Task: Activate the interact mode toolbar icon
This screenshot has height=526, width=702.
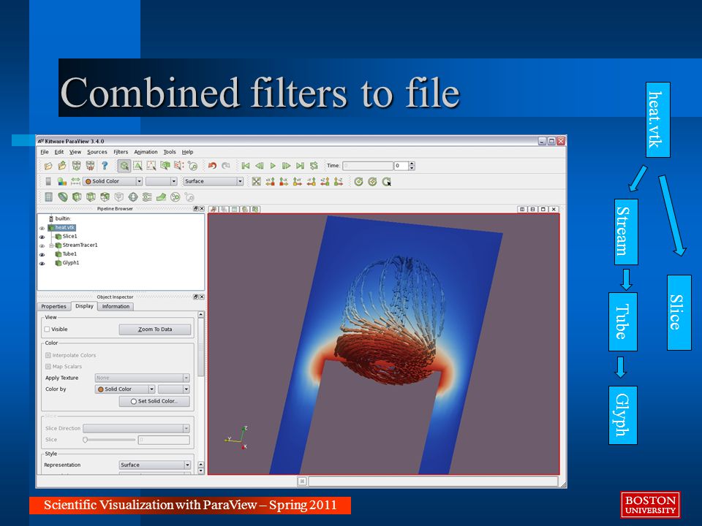Action: click(x=124, y=166)
